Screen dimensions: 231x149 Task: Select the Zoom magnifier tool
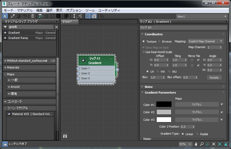tap(202, 144)
